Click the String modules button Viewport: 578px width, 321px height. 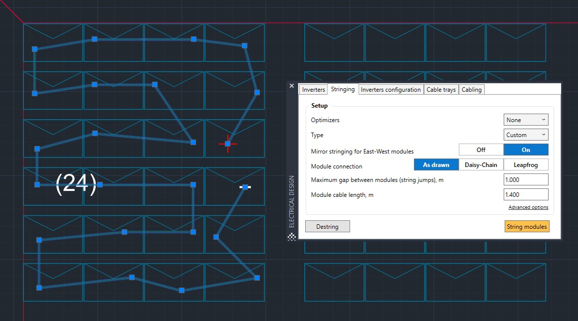[527, 226]
